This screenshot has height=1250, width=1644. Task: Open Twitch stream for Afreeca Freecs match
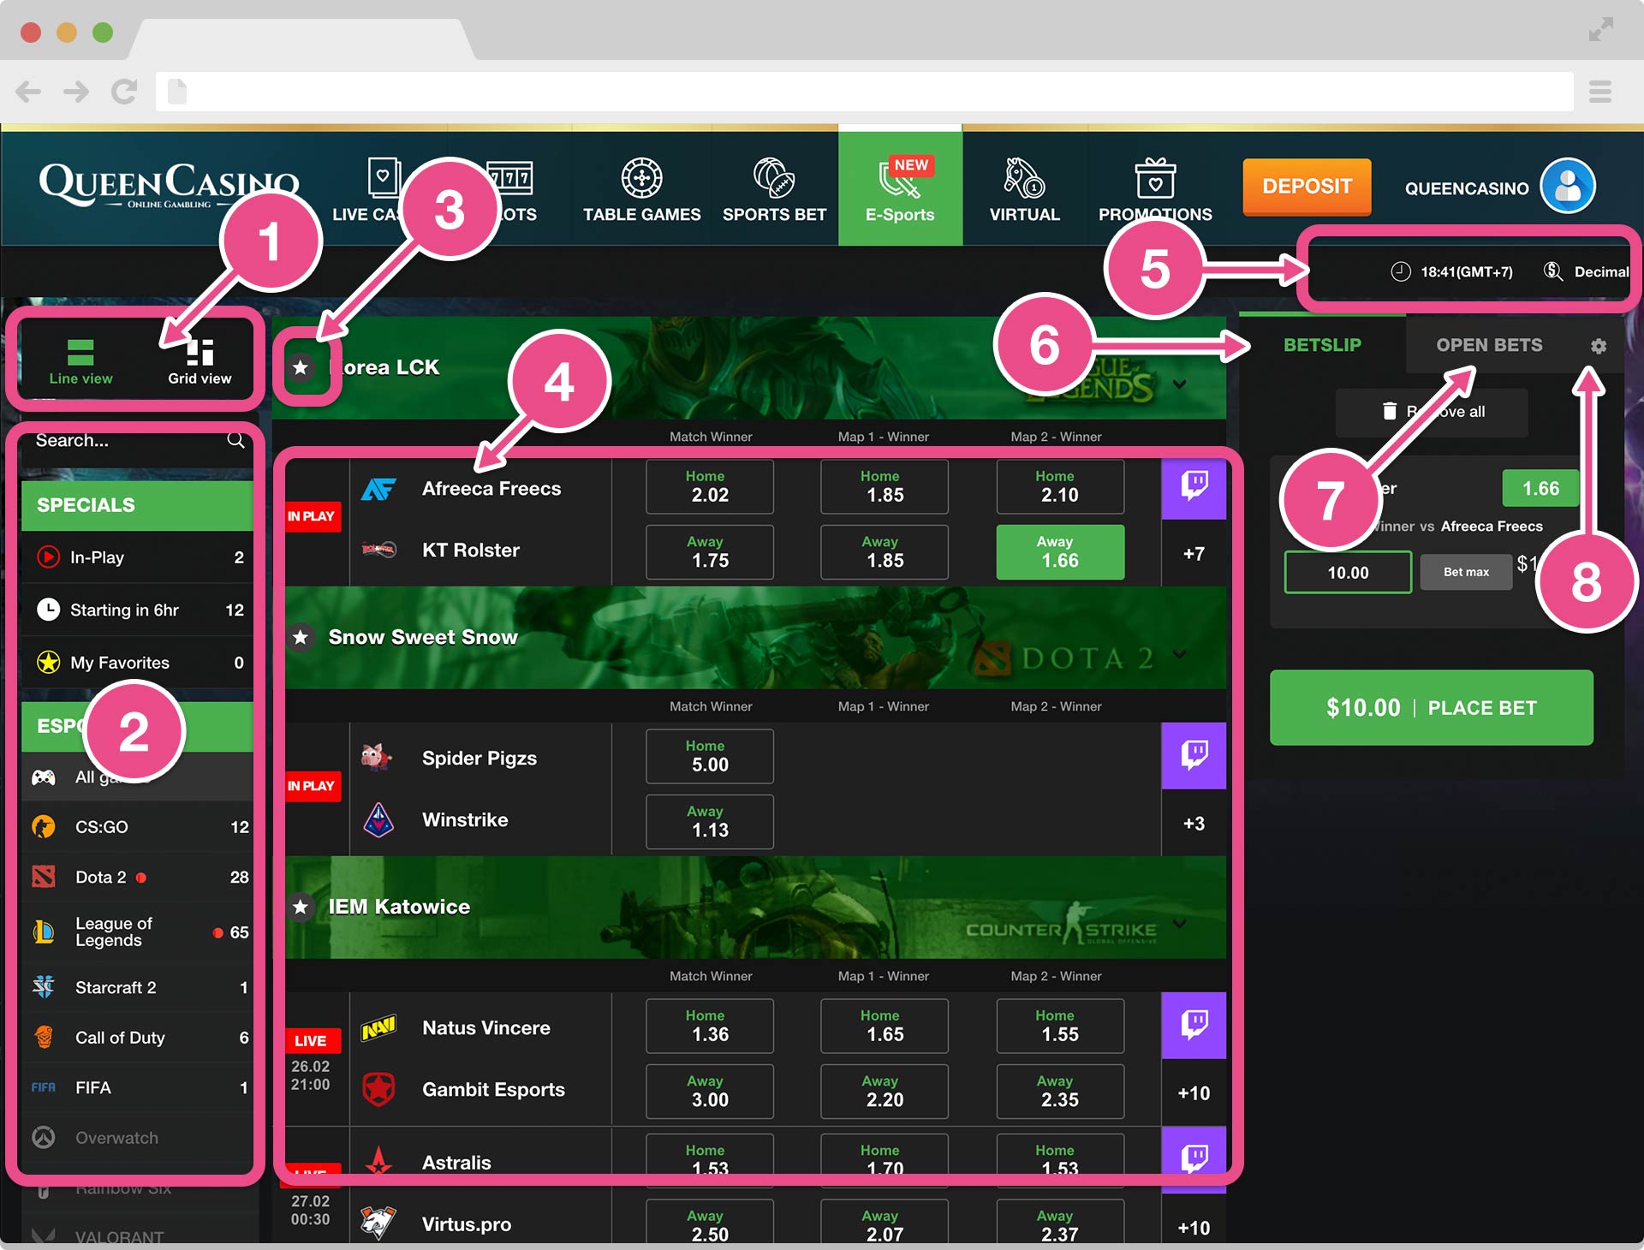1194,489
